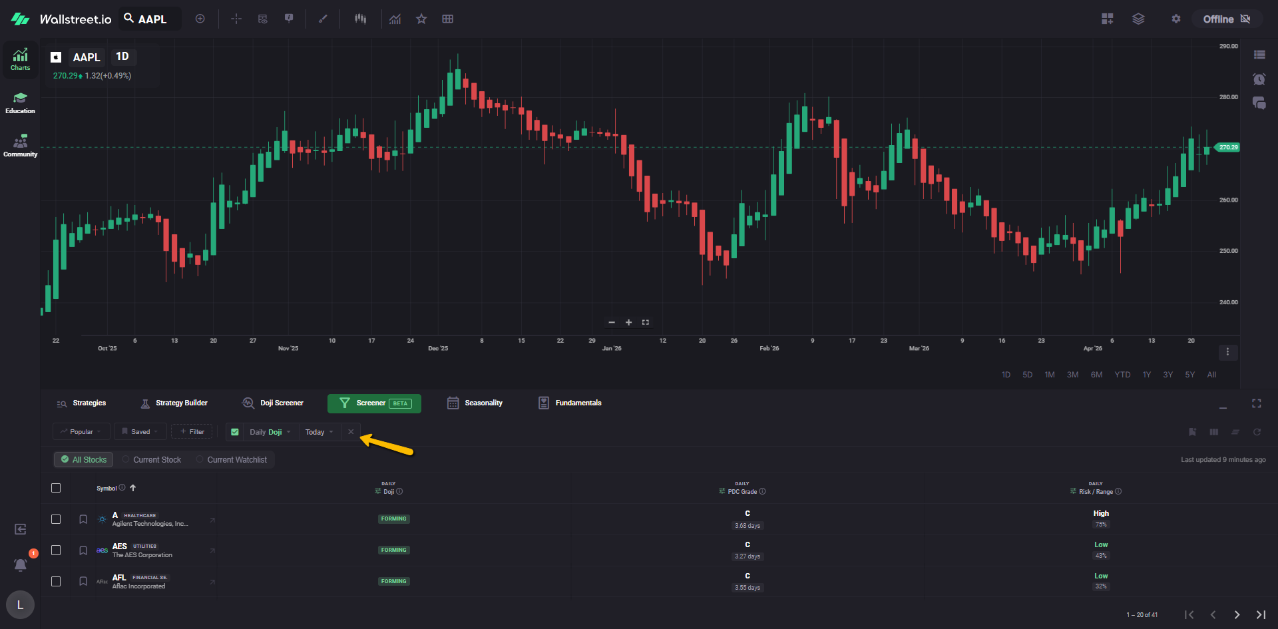Click the AAPL symbol search field
Viewport: 1278px width, 629px height.
tap(152, 19)
